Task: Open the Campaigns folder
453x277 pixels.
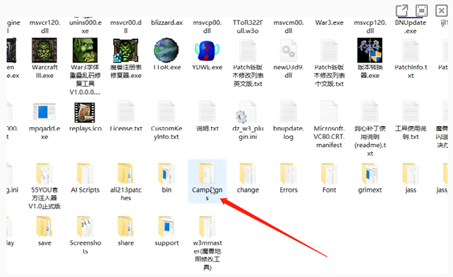Action: click(207, 173)
